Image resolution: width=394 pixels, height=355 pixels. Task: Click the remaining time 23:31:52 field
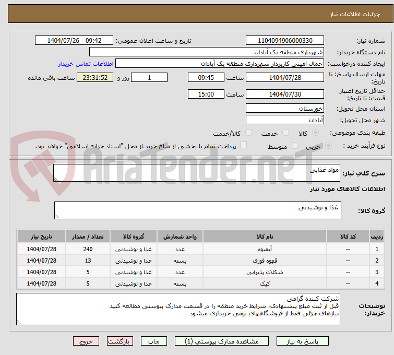[95, 77]
